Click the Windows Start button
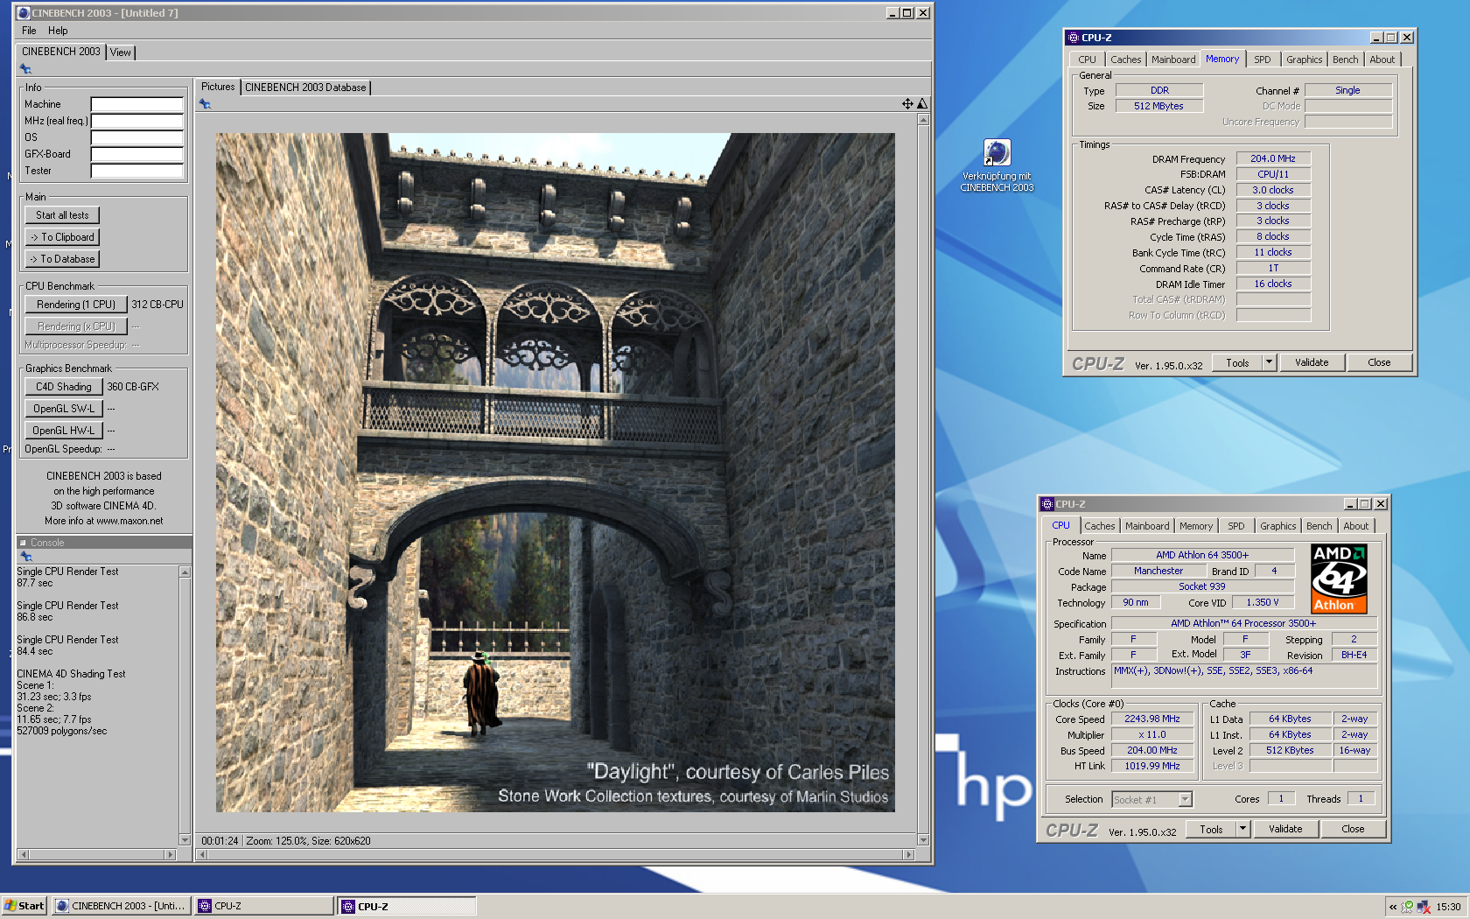The width and height of the screenshot is (1470, 919). pyautogui.click(x=24, y=906)
